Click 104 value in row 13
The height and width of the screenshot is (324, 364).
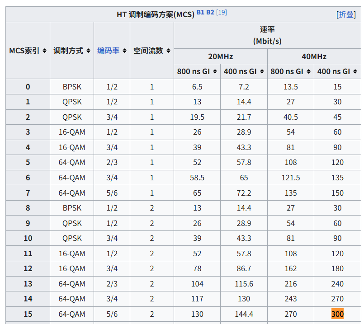click(x=197, y=284)
